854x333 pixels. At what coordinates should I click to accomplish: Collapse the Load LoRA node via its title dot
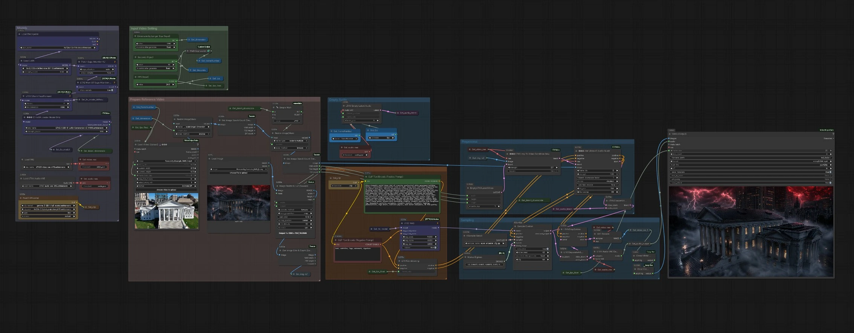[x=21, y=61]
